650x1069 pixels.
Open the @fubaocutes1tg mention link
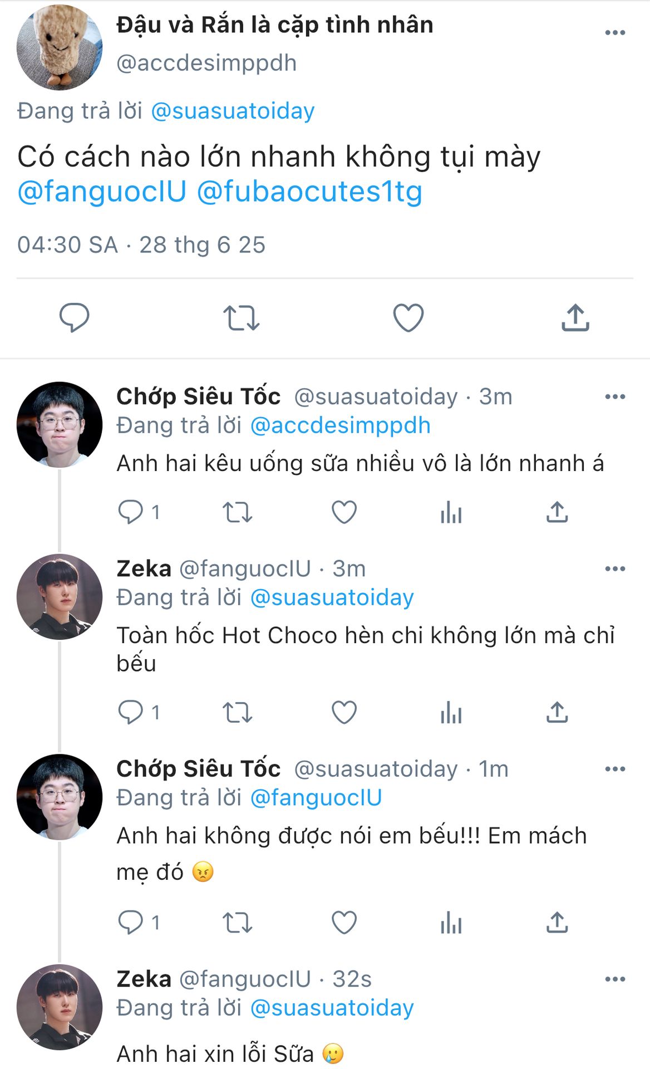309,192
